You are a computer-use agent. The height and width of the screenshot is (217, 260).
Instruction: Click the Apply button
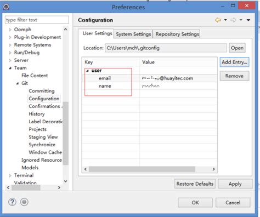(235, 184)
